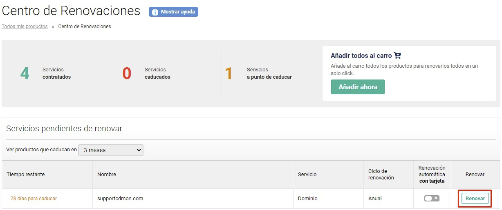Click the Nombre column header
502x210 pixels.
tap(107, 175)
